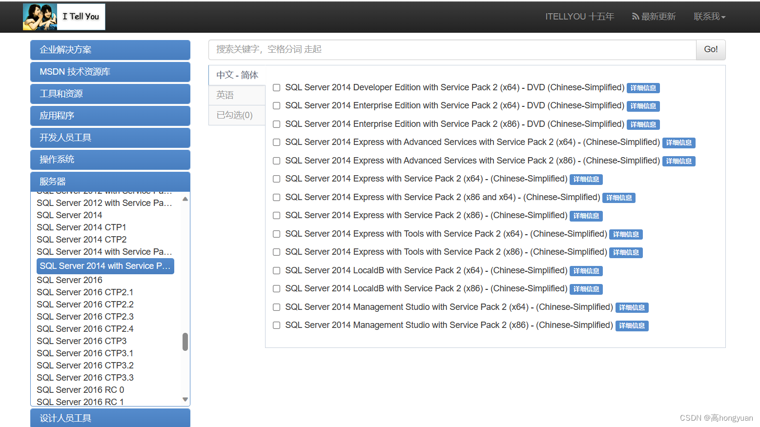This screenshot has width=760, height=427.
Task: Check SQL Server 2014 Developer Edition (x64) checkbox
Action: [x=276, y=87]
